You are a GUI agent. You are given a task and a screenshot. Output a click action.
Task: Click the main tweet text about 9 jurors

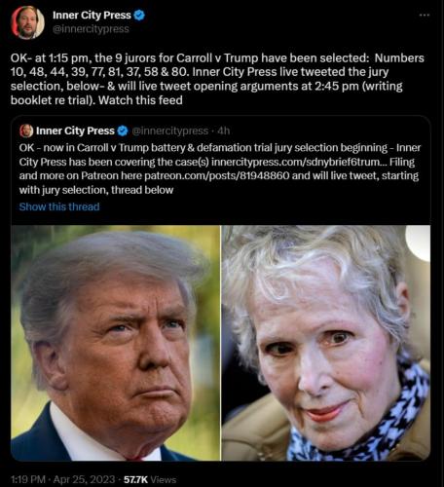217,79
